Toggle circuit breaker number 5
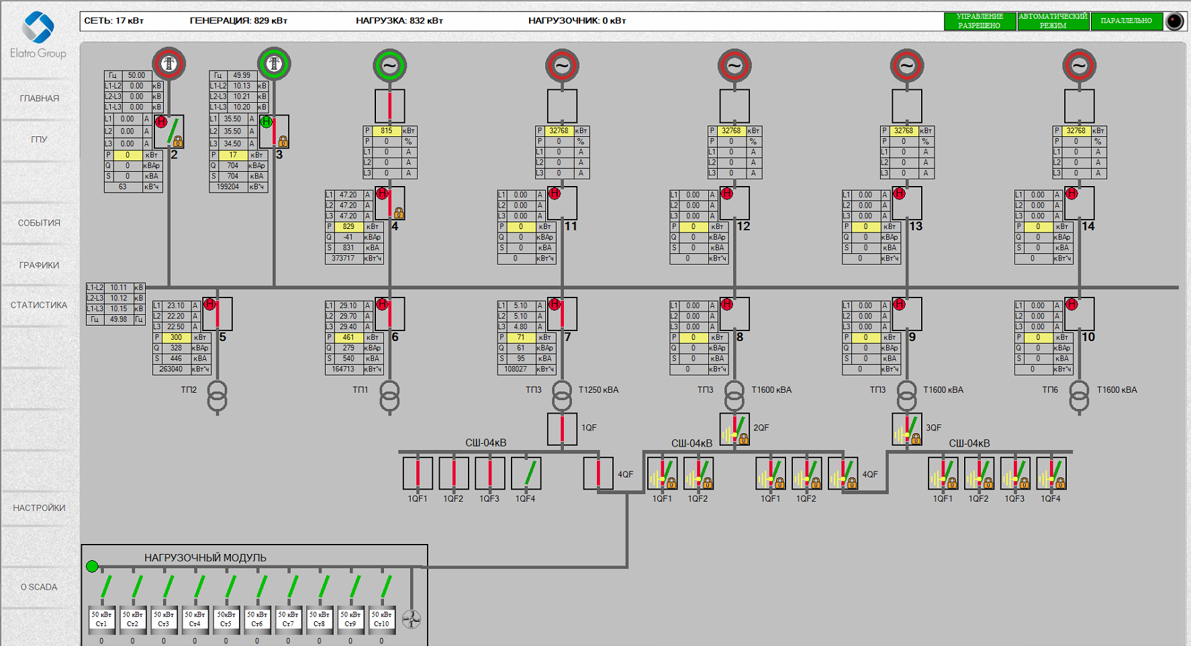The height and width of the screenshot is (646, 1191). click(218, 314)
